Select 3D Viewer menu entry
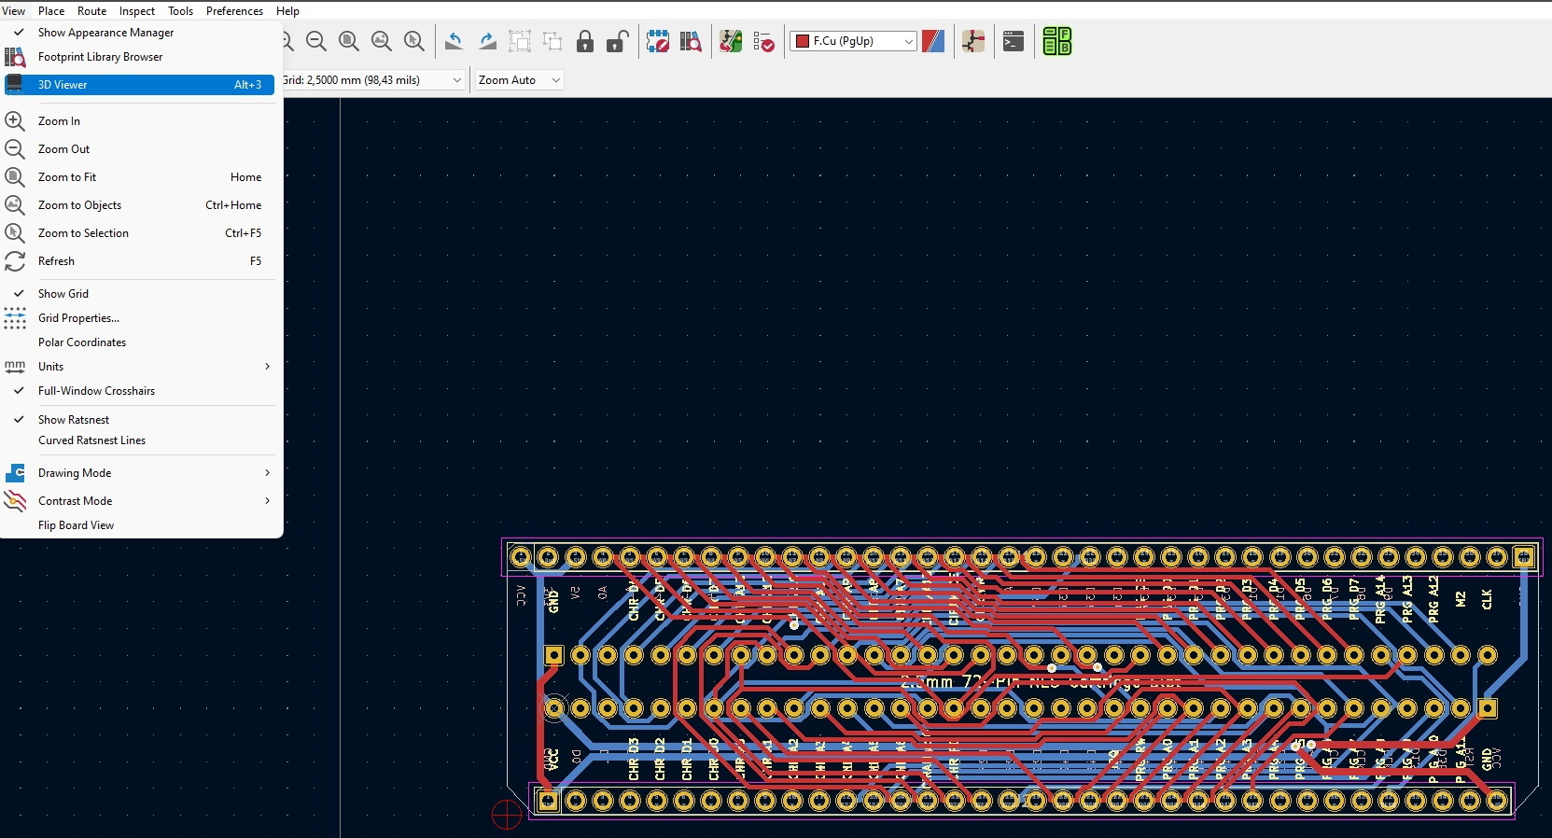1552x838 pixels. [140, 85]
